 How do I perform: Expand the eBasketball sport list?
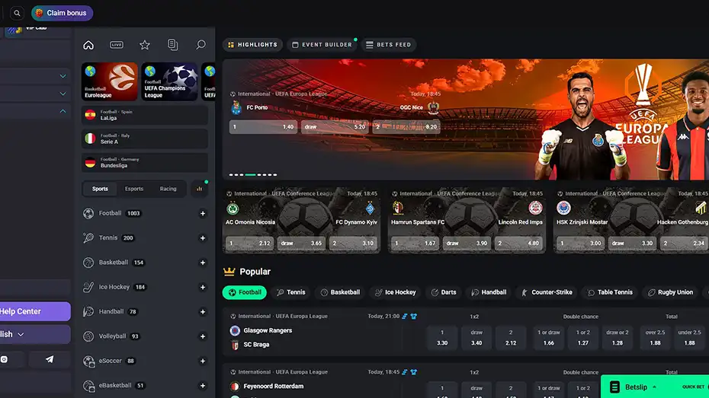point(203,385)
